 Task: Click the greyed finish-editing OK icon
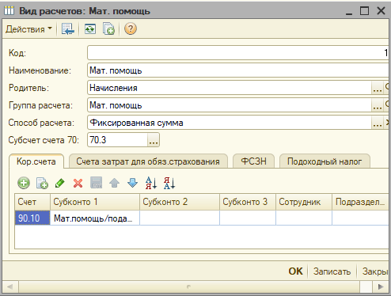pos(97,183)
